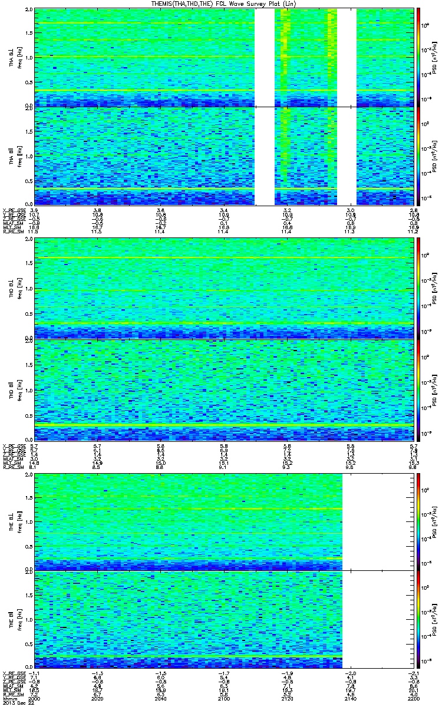Click the THA BII freq [Hz] axis label
Viewport: 442px width, 707px height.
click(15, 156)
